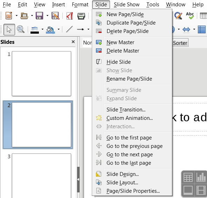Click the Spelling Abc check icon
207x198 pixels.
[190, 15]
